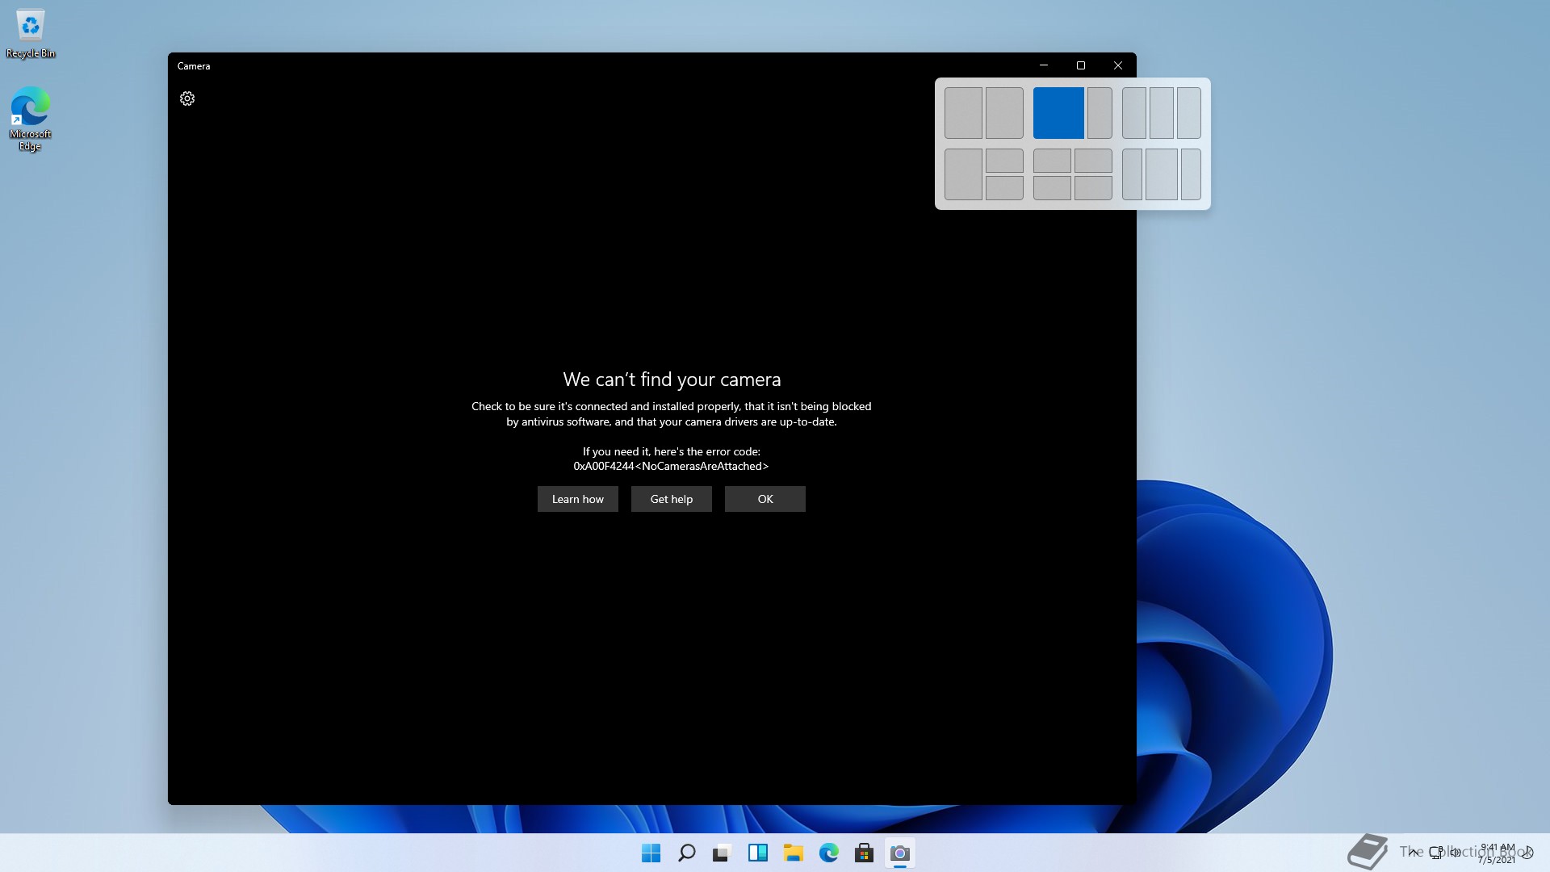This screenshot has width=1550, height=872.
Task: Snap to right third of three-column layout
Action: 1189,113
